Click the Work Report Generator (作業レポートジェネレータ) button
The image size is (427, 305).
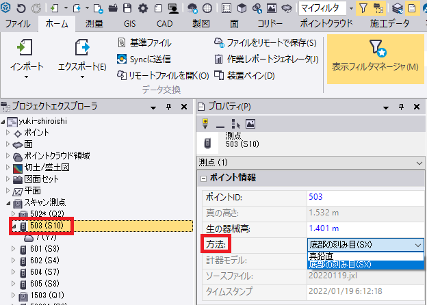point(266,59)
